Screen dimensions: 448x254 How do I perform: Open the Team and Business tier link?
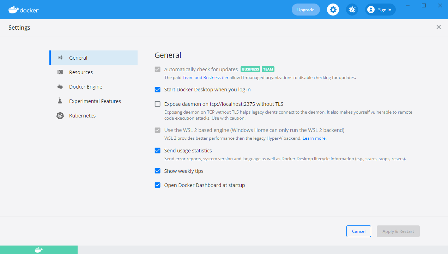[x=205, y=78]
